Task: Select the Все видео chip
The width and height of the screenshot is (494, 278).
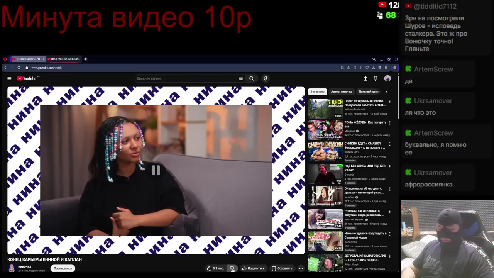Action: [317, 92]
